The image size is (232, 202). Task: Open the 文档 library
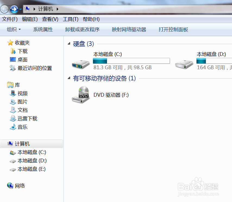(x=23, y=110)
